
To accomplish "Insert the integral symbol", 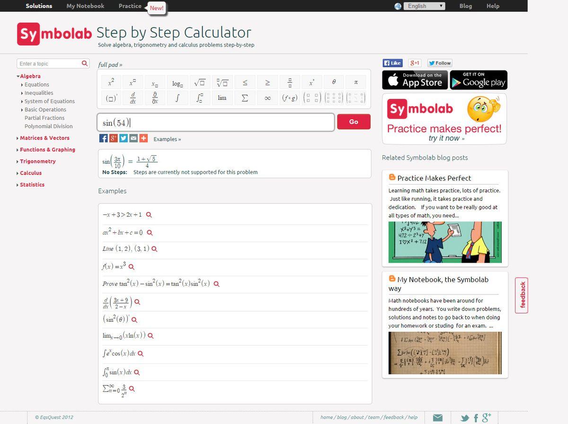I will pyautogui.click(x=177, y=98).
